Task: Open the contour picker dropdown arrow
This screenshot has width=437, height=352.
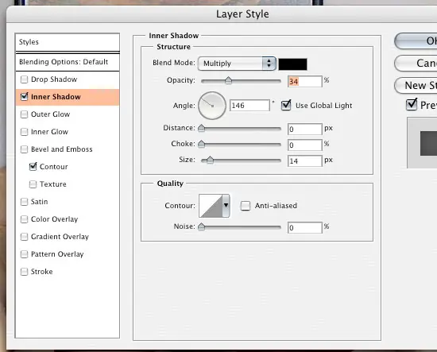Action: tap(226, 206)
